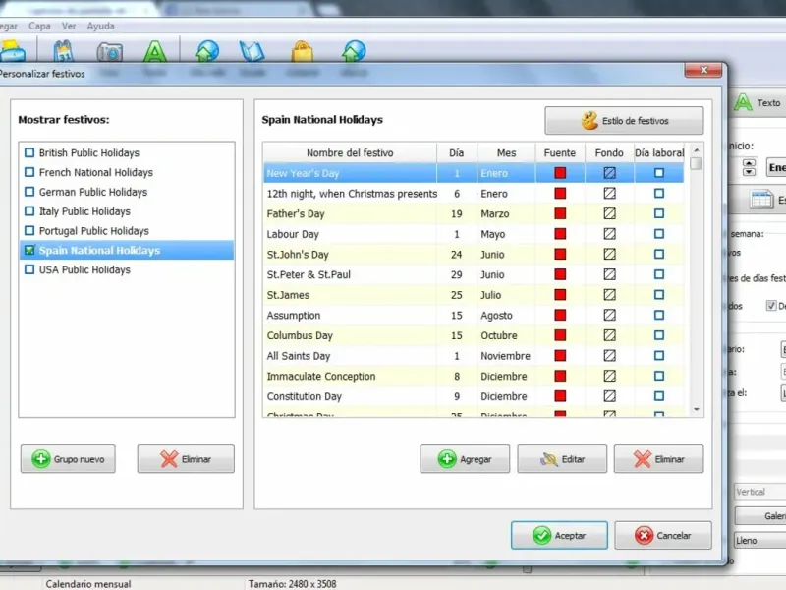Uncheck Spain National Holidays
786x590 pixels.
[29, 250]
